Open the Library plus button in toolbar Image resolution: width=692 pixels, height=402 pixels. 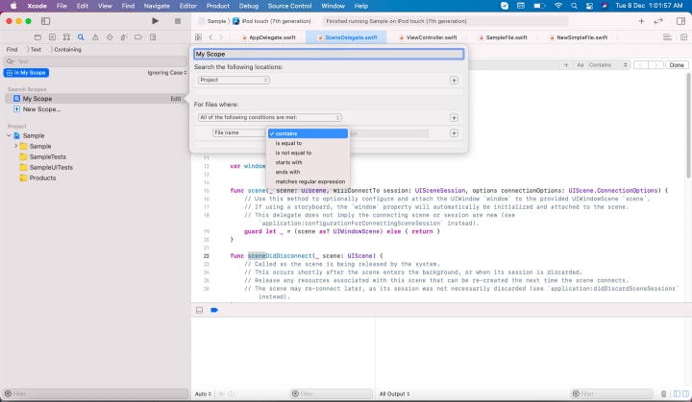pyautogui.click(x=641, y=21)
